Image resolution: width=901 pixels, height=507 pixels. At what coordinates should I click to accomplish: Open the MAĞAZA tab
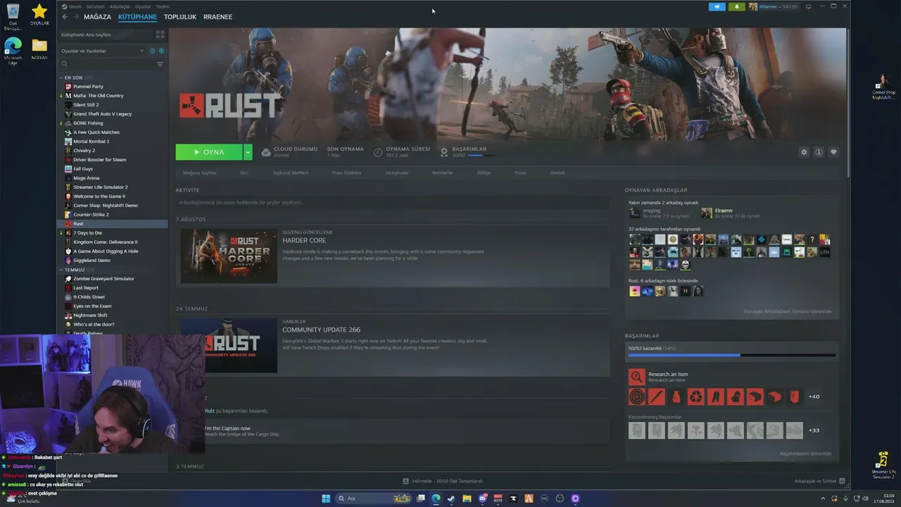97,17
